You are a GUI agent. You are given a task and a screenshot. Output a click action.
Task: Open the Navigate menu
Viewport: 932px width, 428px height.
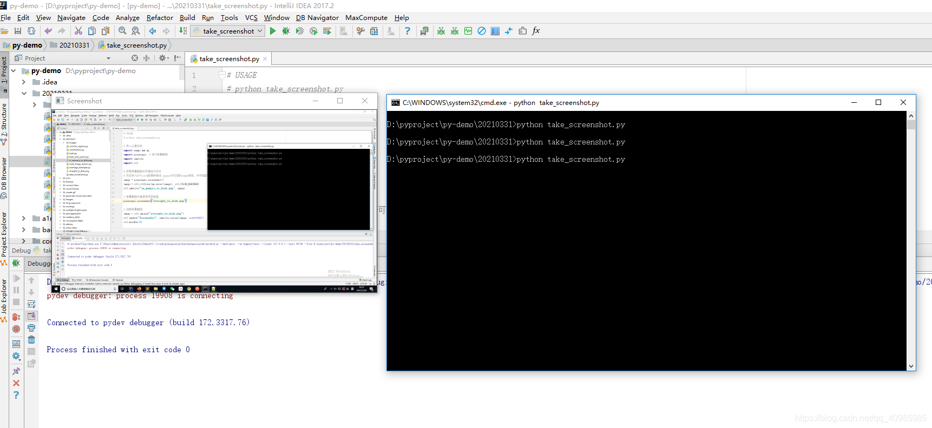[x=71, y=18]
